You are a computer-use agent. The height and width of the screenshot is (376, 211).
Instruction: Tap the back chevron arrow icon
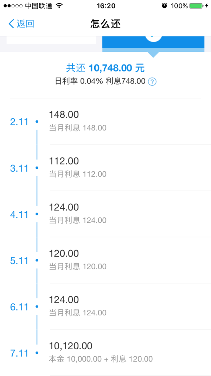pyautogui.click(x=11, y=24)
